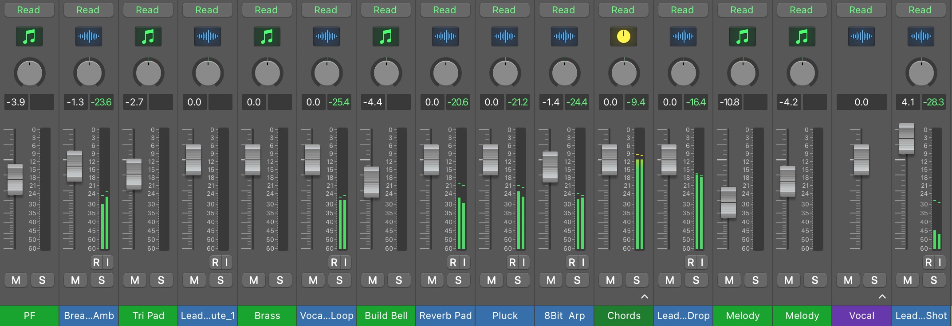Image resolution: width=952 pixels, height=326 pixels.
Task: Click the Lead...Drop audio waveform icon
Action: coord(683,36)
